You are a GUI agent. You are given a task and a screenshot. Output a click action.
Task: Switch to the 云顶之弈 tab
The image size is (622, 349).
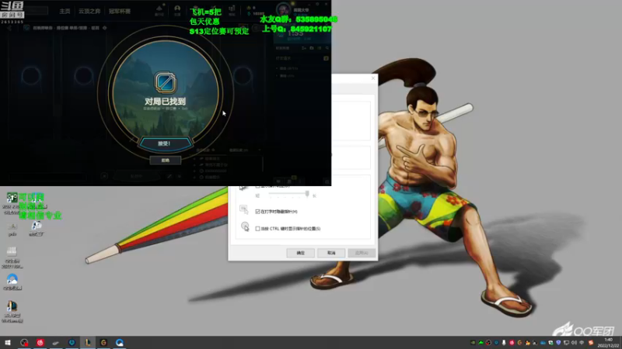click(89, 11)
